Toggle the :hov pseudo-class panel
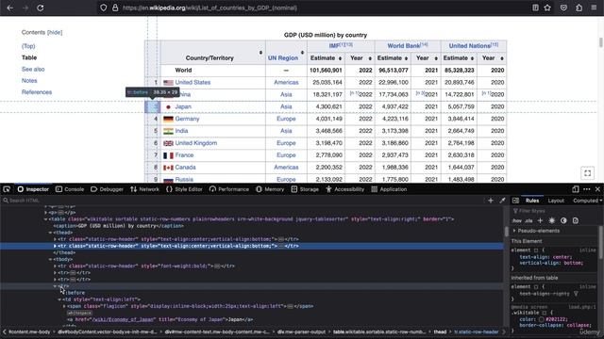The image size is (604, 339). click(x=516, y=220)
